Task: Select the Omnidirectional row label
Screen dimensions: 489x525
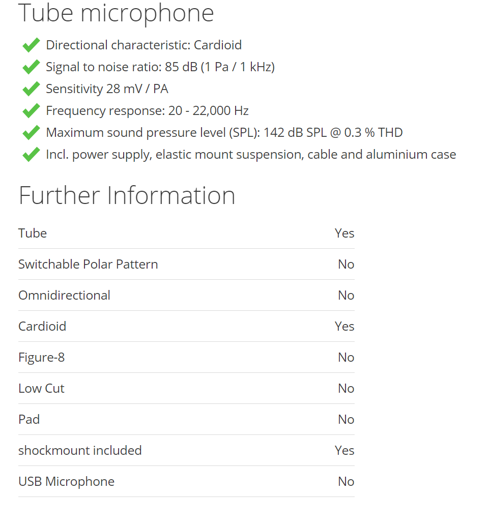Action: [64, 295]
